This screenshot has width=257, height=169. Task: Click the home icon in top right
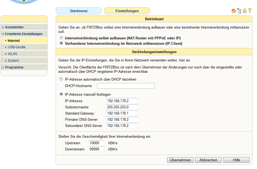(x=234, y=11)
